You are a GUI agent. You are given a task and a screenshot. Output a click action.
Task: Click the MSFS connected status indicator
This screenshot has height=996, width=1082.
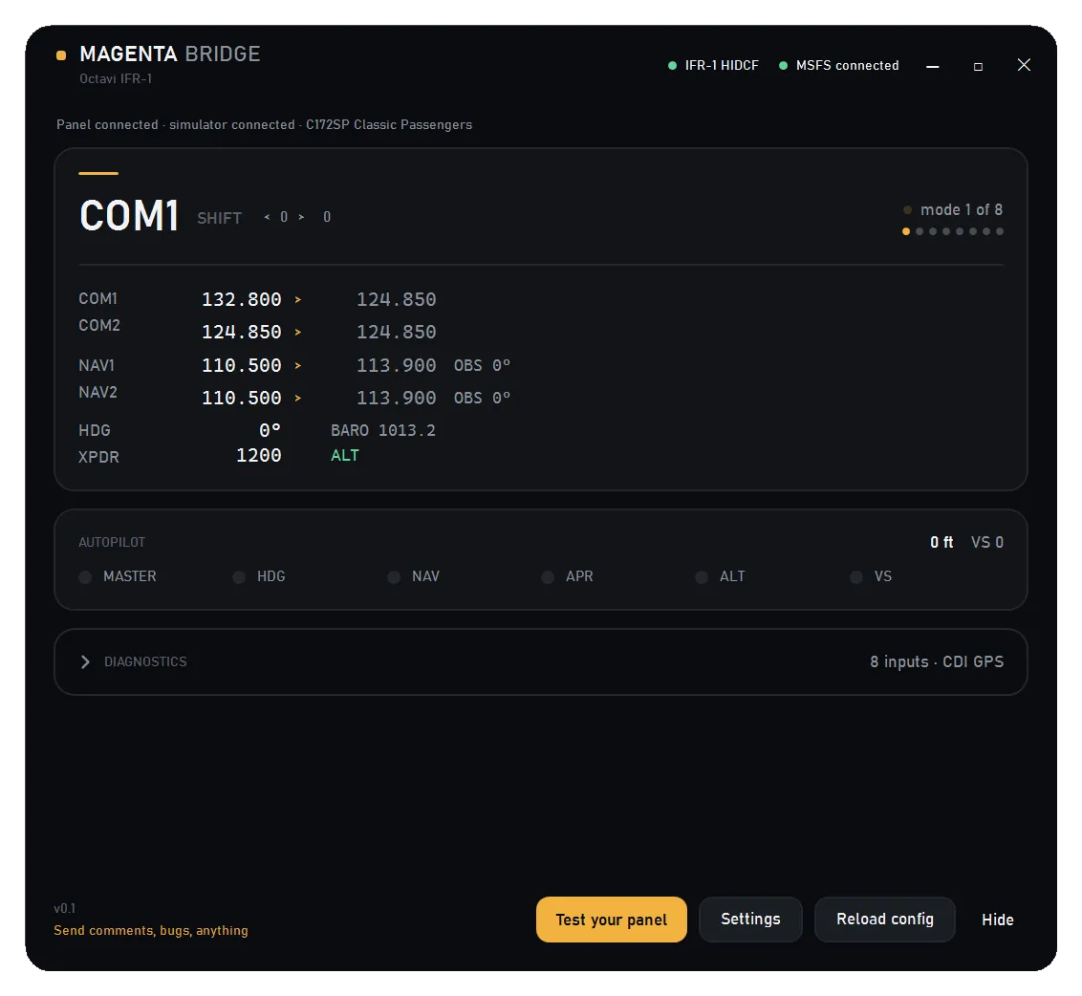[x=839, y=66]
